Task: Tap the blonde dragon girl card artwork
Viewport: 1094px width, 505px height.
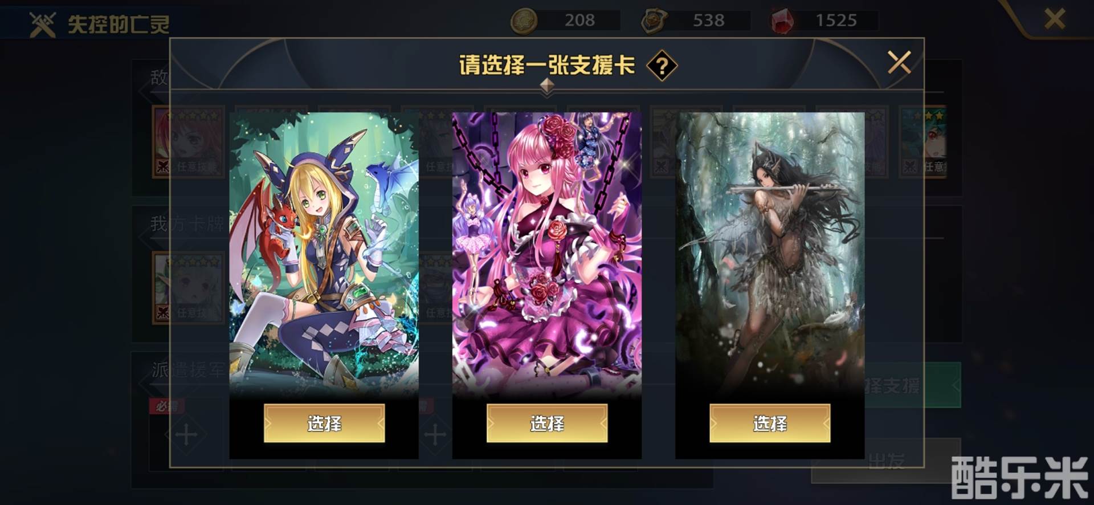Action: pos(324,254)
